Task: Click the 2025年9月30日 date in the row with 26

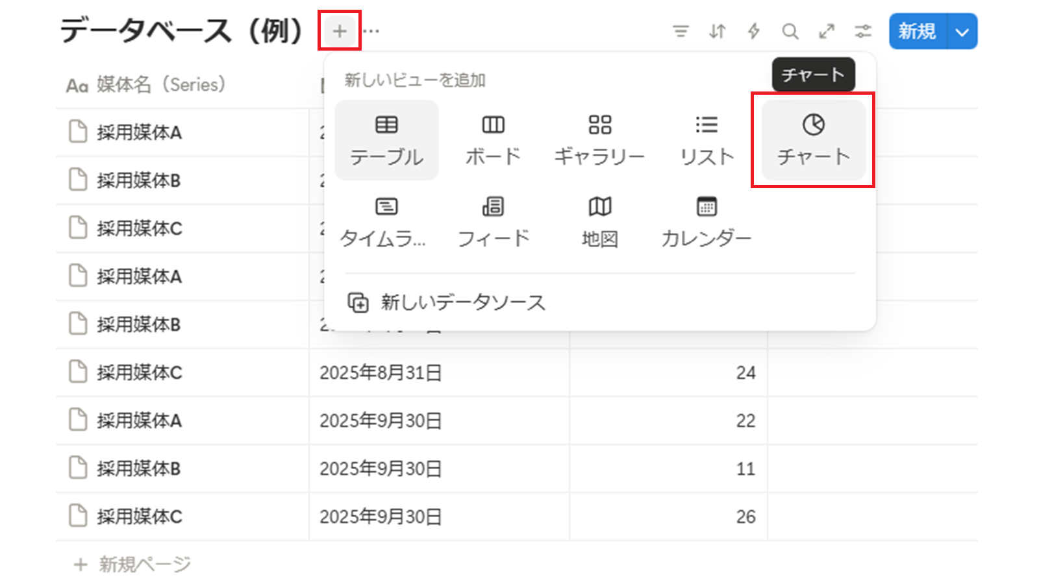Action: coord(381,517)
